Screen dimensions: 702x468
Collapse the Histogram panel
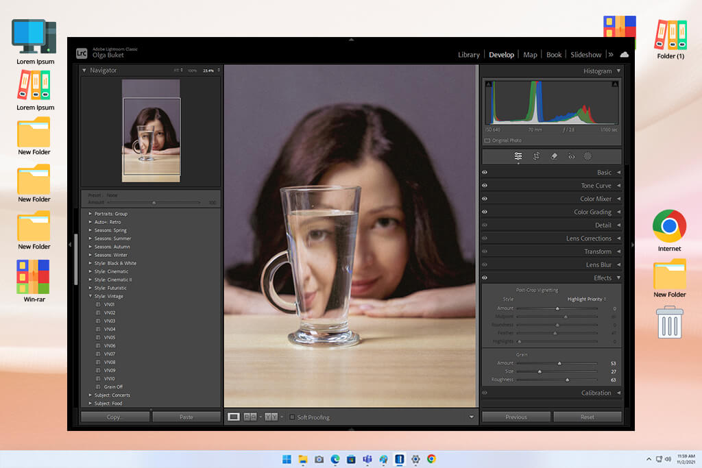pos(619,71)
